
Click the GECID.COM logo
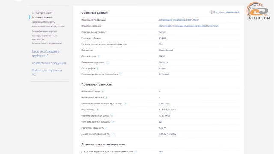click(x=258, y=11)
